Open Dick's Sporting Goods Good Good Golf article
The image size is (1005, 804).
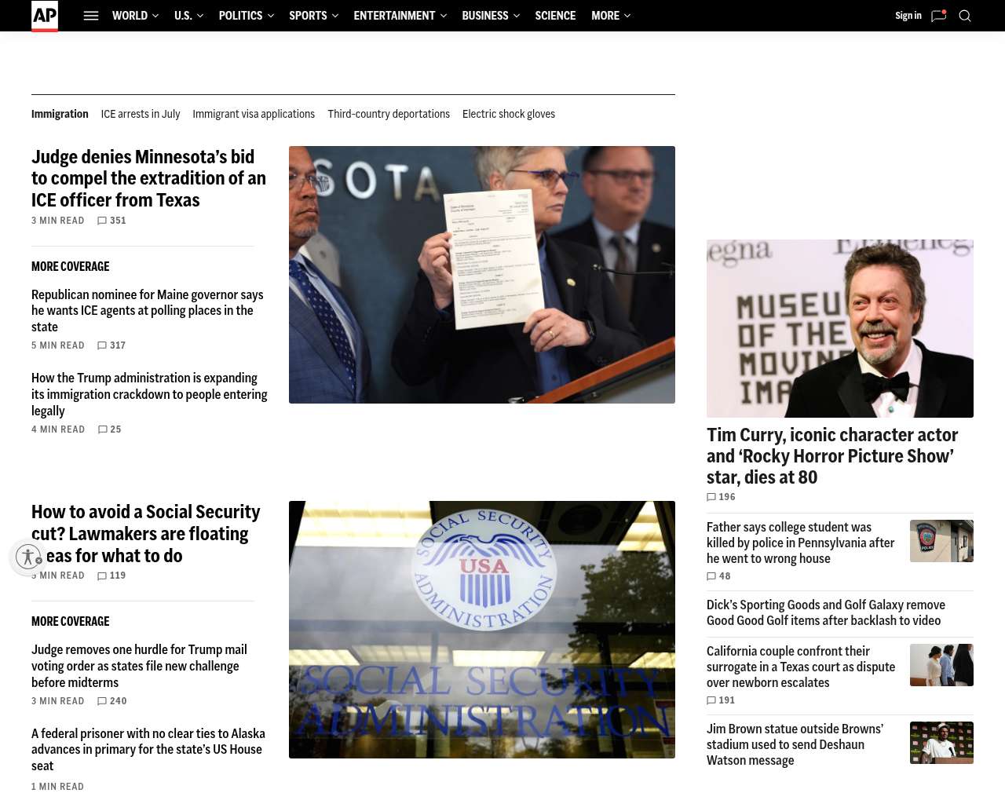pyautogui.click(x=826, y=612)
